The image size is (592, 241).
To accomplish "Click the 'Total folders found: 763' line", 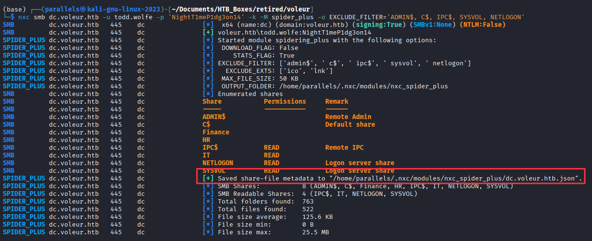I will pos(266,201).
